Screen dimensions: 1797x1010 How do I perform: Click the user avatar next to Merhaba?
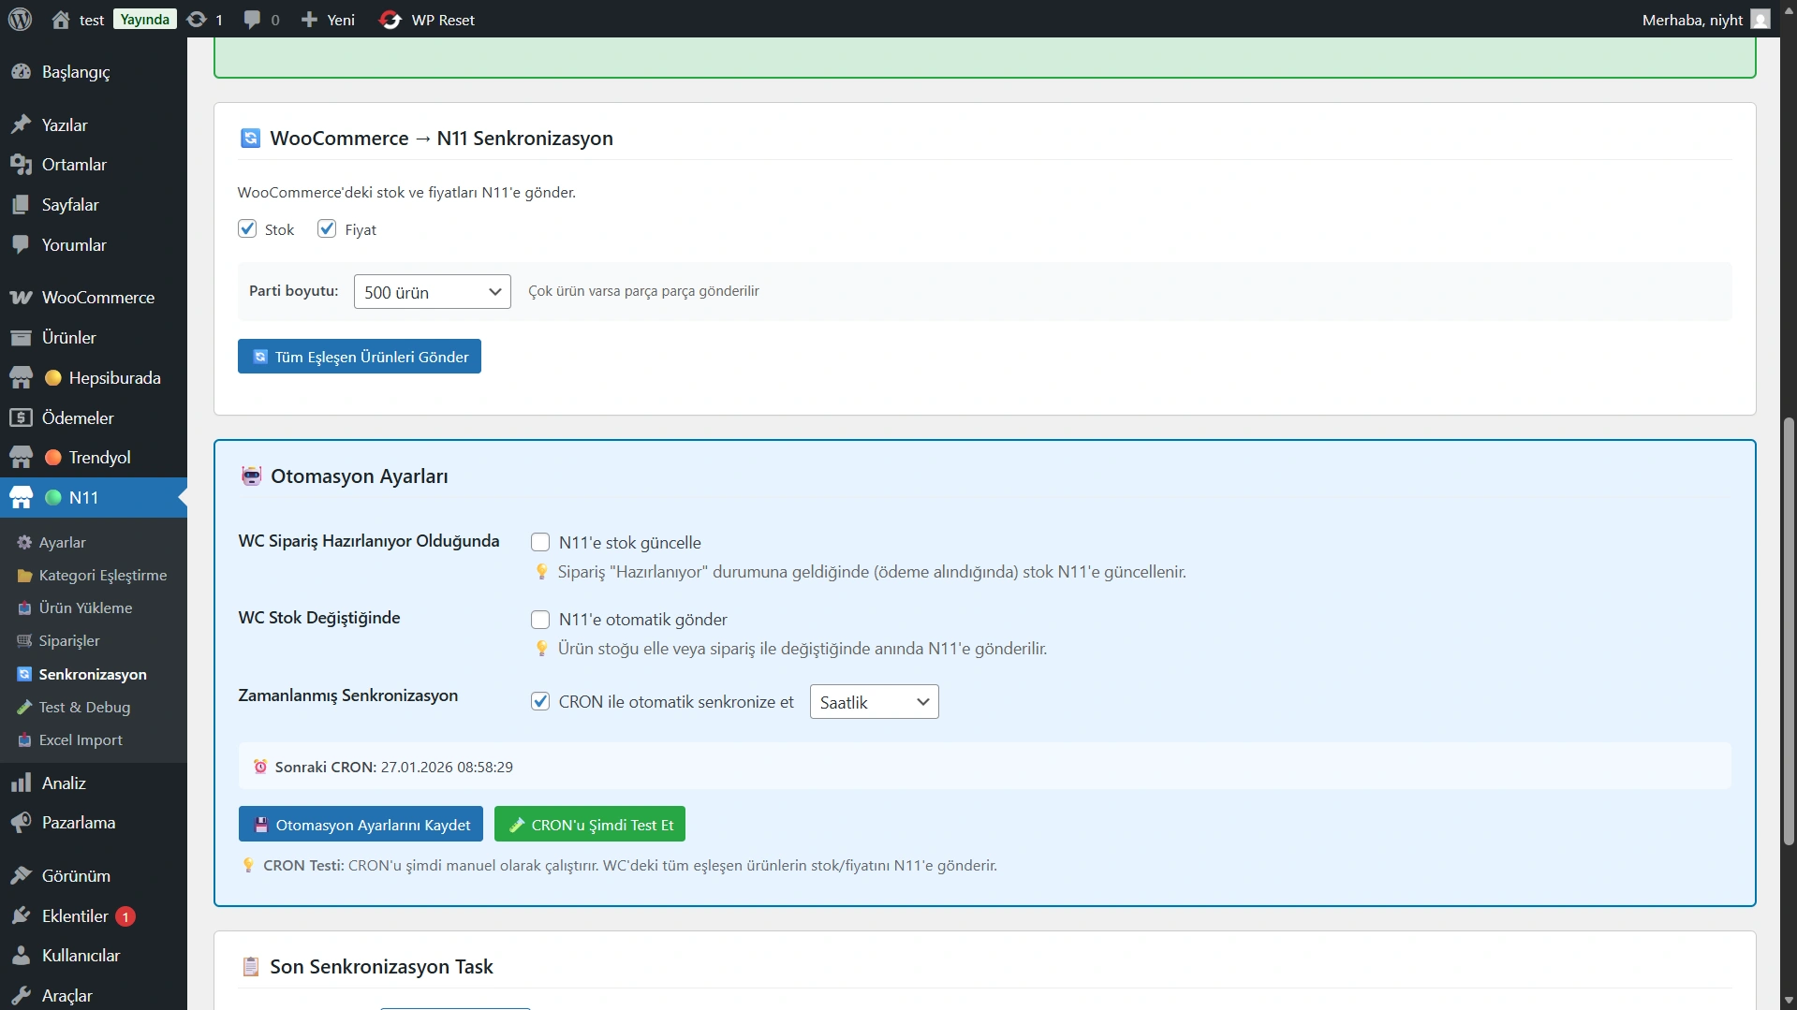[1760, 20]
